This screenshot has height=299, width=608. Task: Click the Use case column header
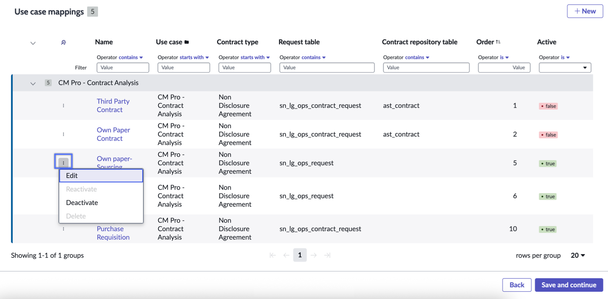click(x=169, y=42)
